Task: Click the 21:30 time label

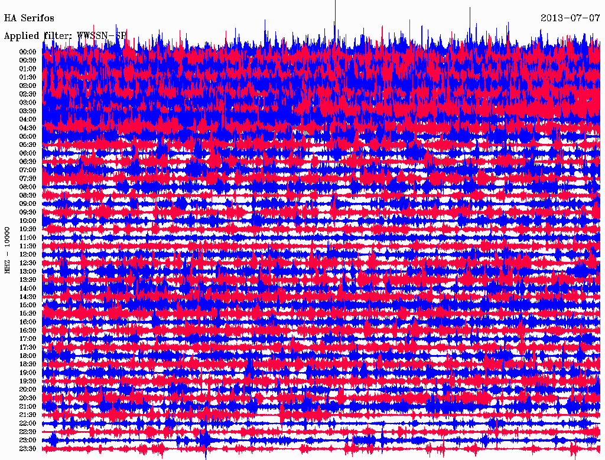Action: coord(27,415)
